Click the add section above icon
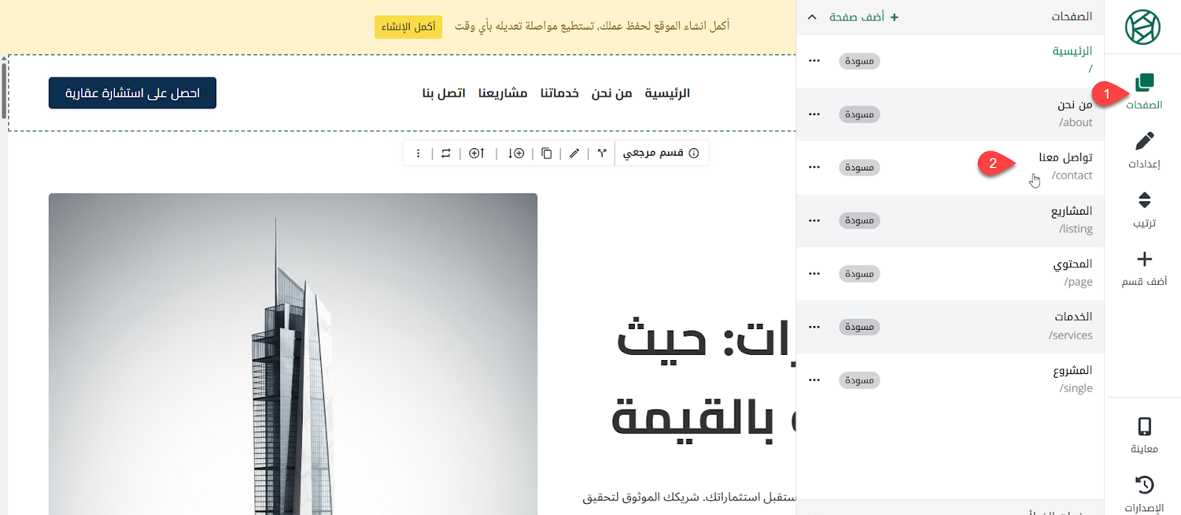Image resolution: width=1181 pixels, height=515 pixels. (x=477, y=153)
